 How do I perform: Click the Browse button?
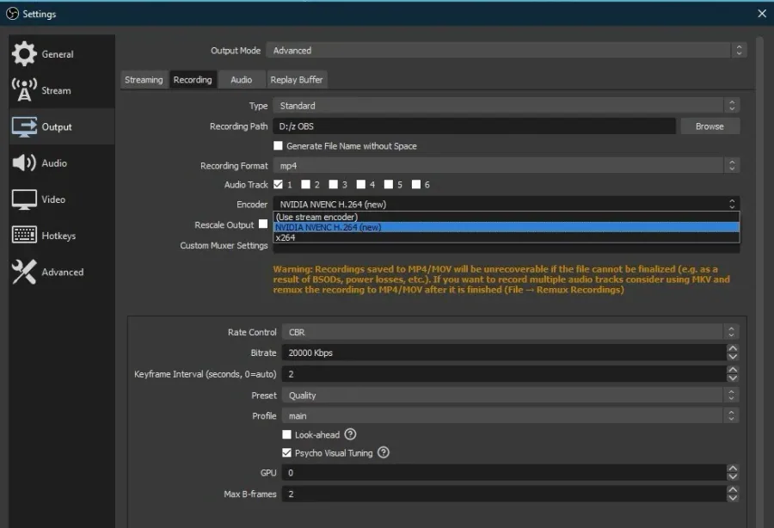[709, 126]
